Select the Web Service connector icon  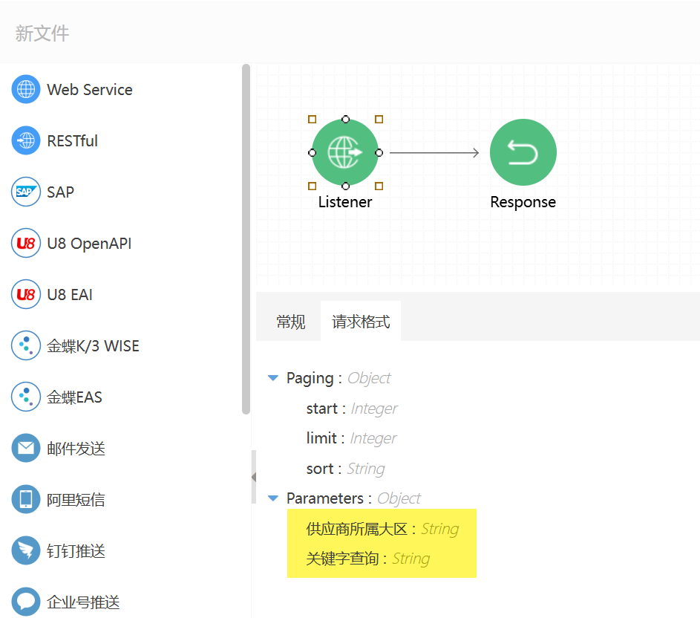[x=25, y=89]
